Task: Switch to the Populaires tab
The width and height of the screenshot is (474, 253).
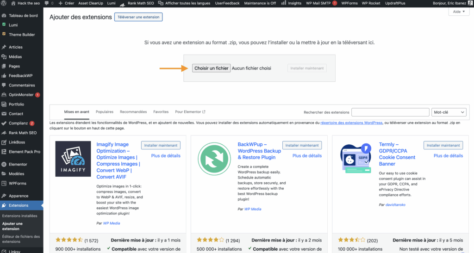Action: 105,112
